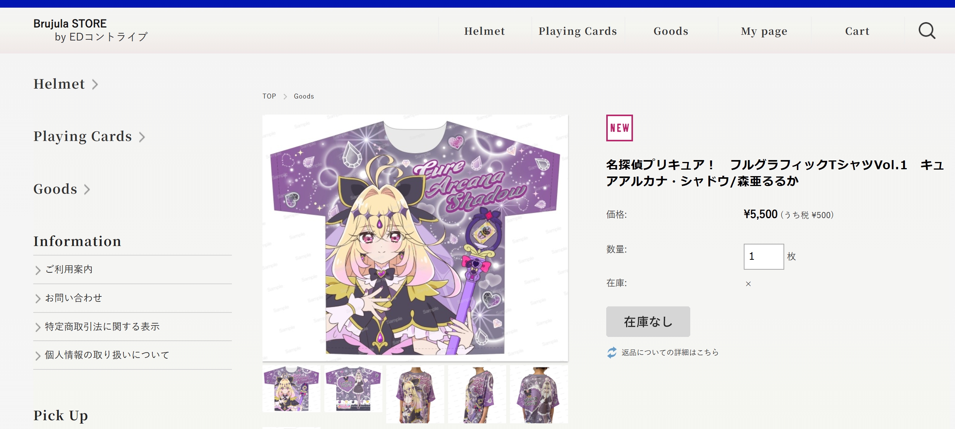Open My page from the header

(764, 31)
